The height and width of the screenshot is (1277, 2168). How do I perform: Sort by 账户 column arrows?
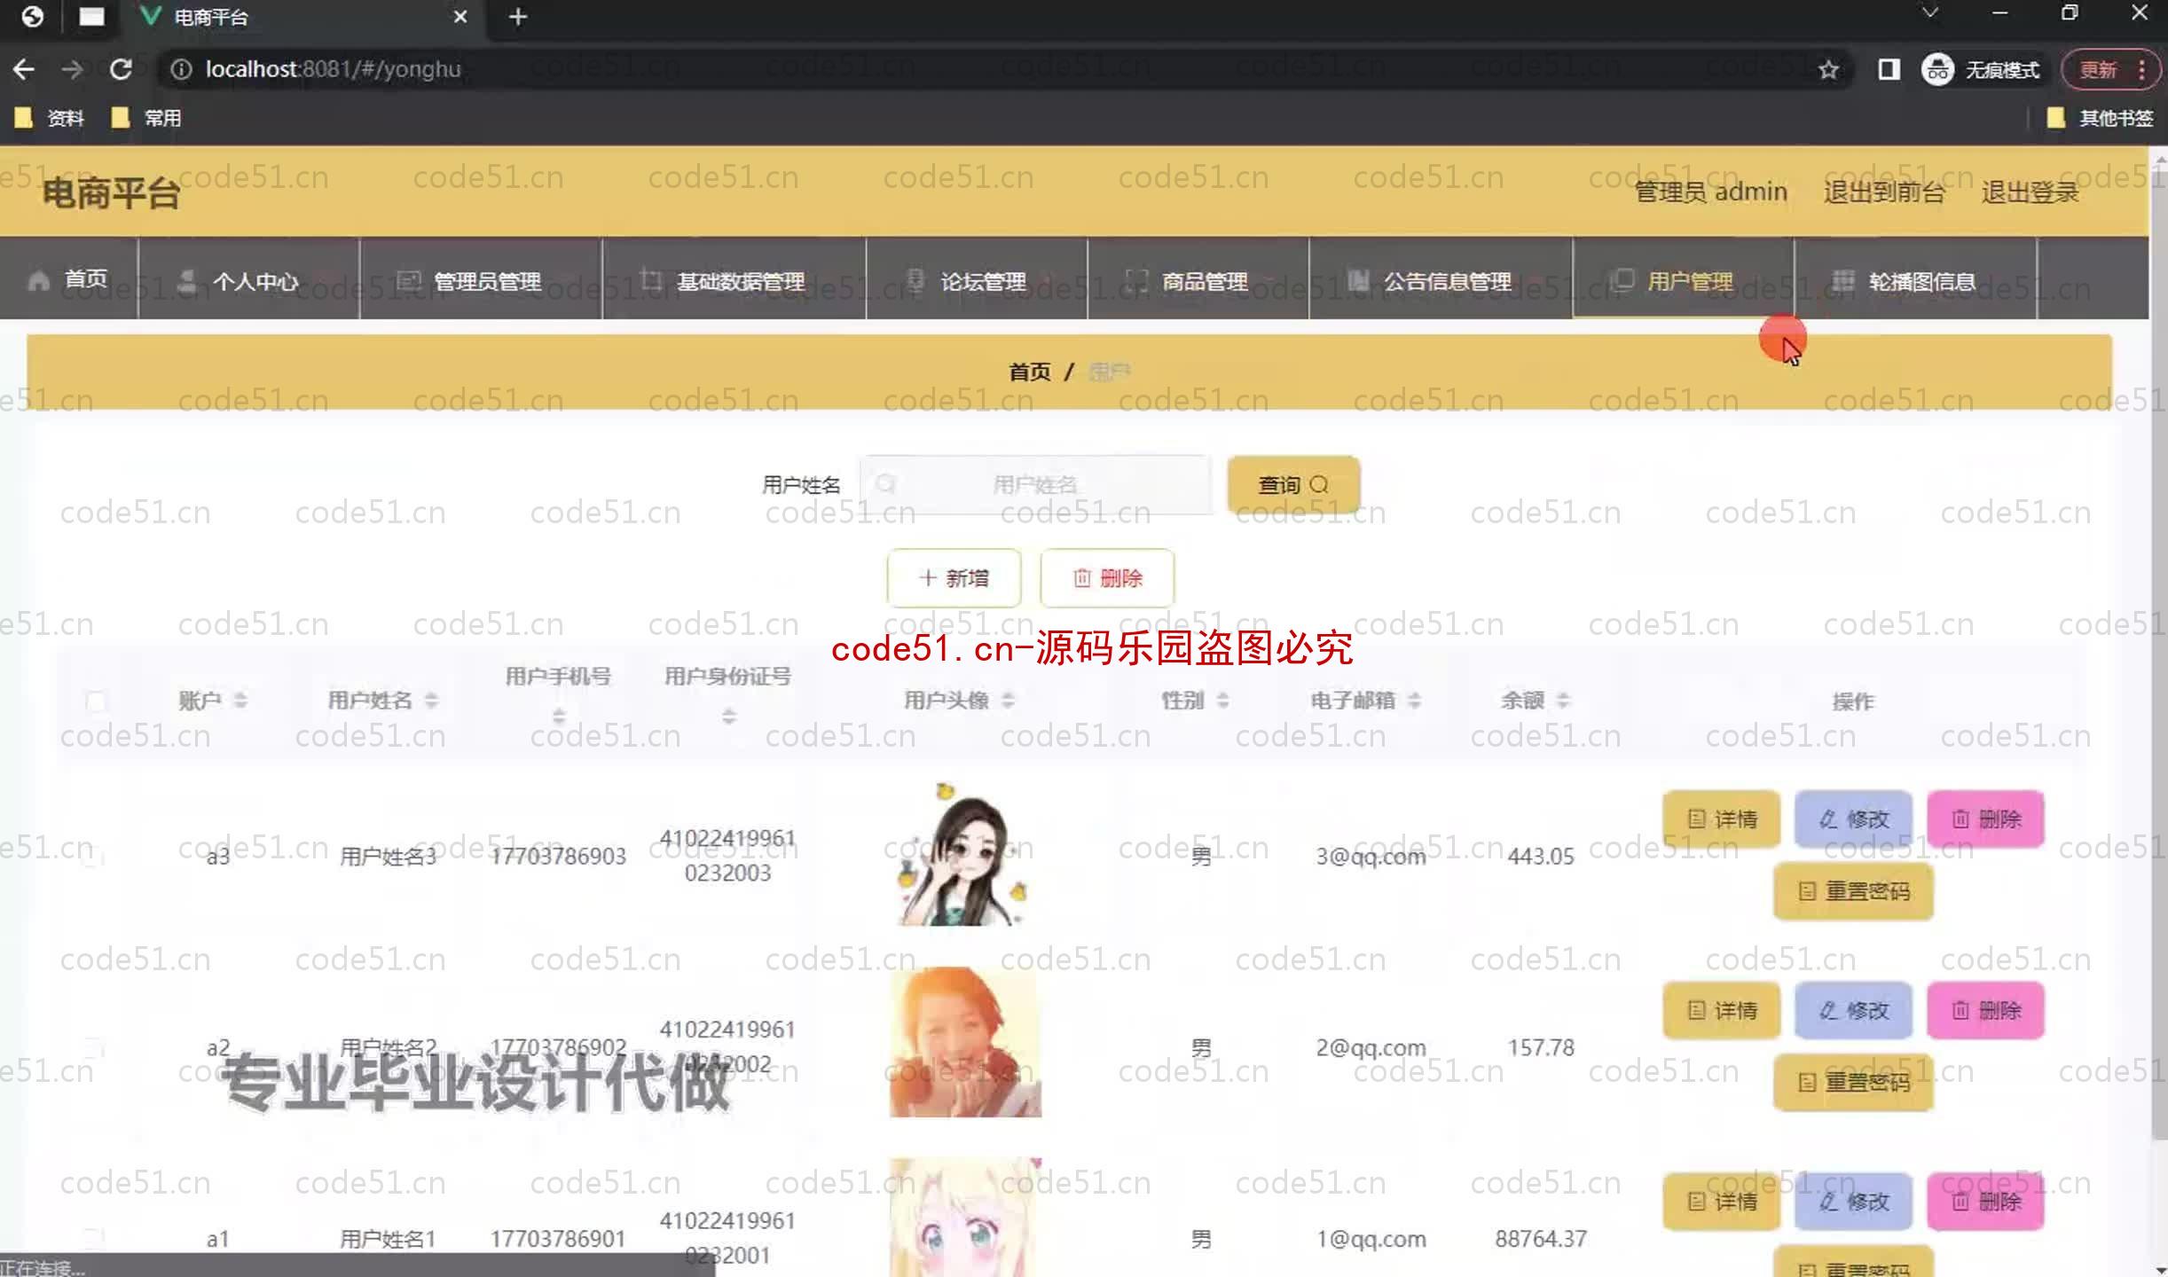coord(240,701)
